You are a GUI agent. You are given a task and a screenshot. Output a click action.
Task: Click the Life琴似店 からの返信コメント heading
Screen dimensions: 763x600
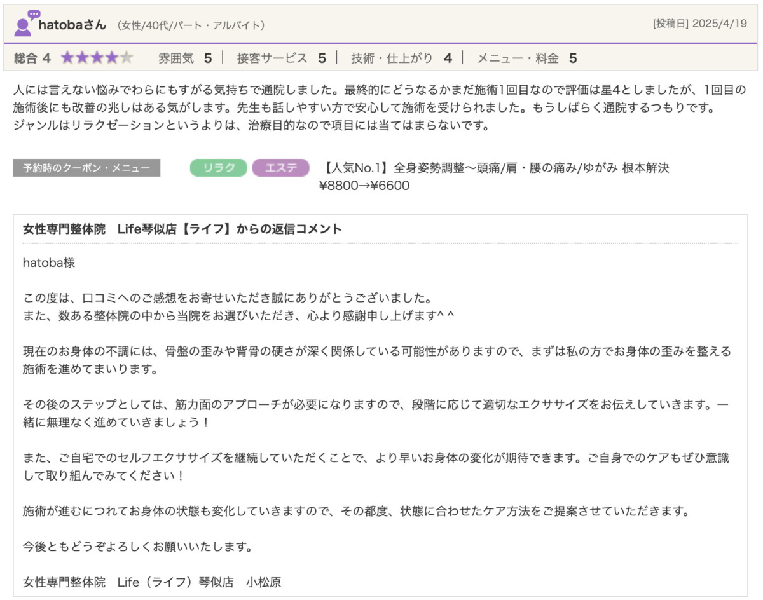pyautogui.click(x=182, y=229)
